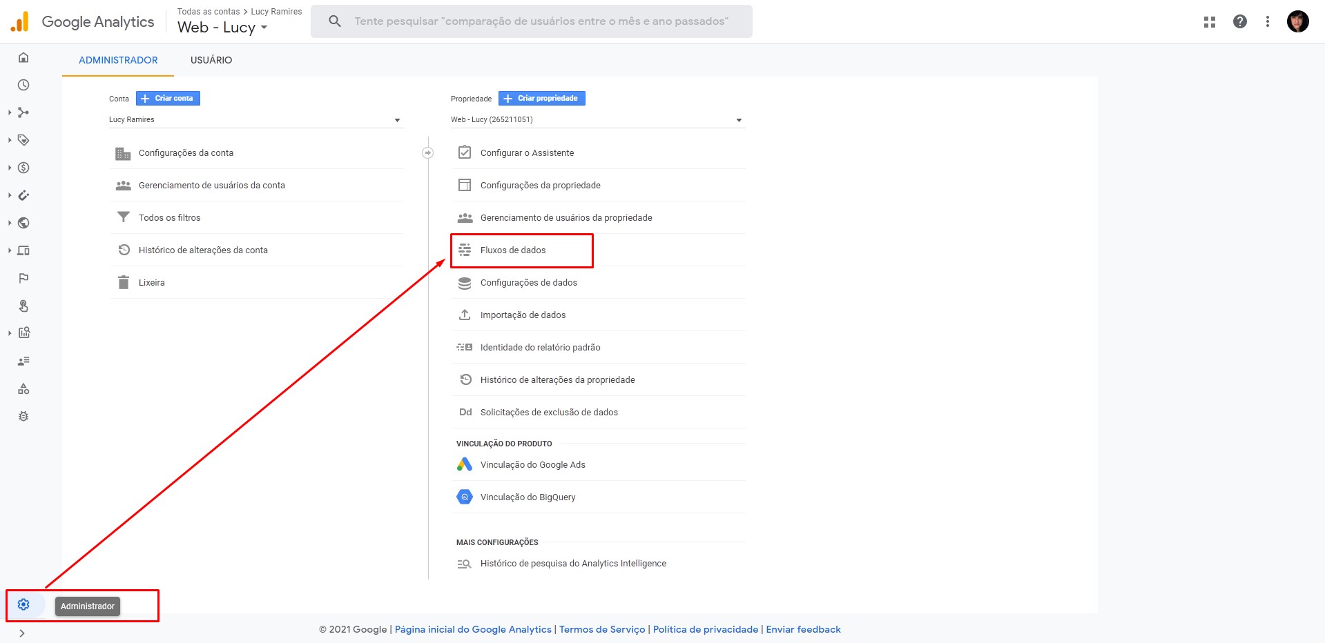Open the Acquisition branching icon

pos(23,112)
